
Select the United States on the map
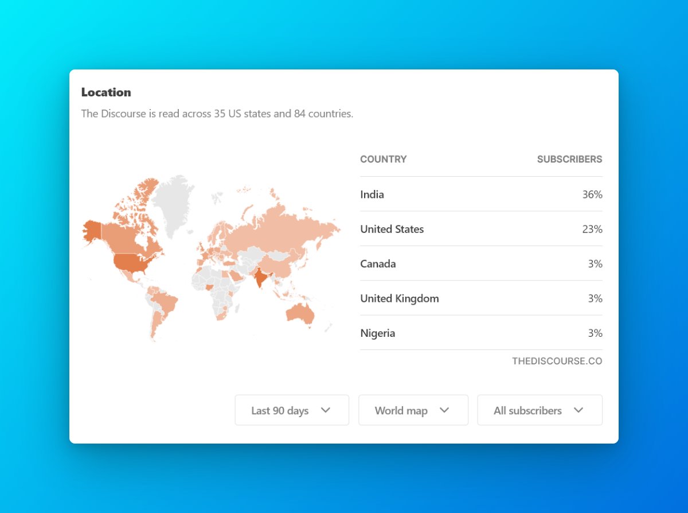click(129, 261)
